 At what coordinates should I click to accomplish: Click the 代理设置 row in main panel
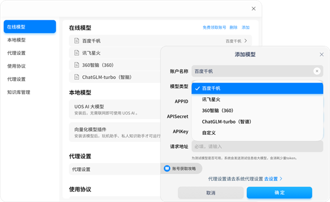(115, 170)
